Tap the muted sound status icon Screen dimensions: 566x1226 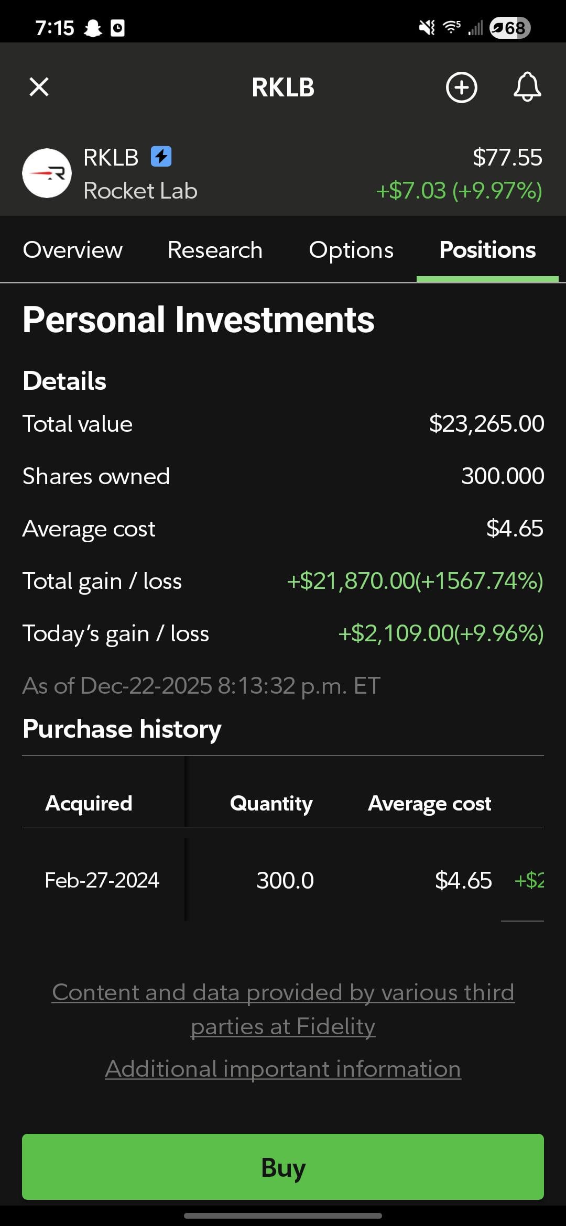coord(427,28)
